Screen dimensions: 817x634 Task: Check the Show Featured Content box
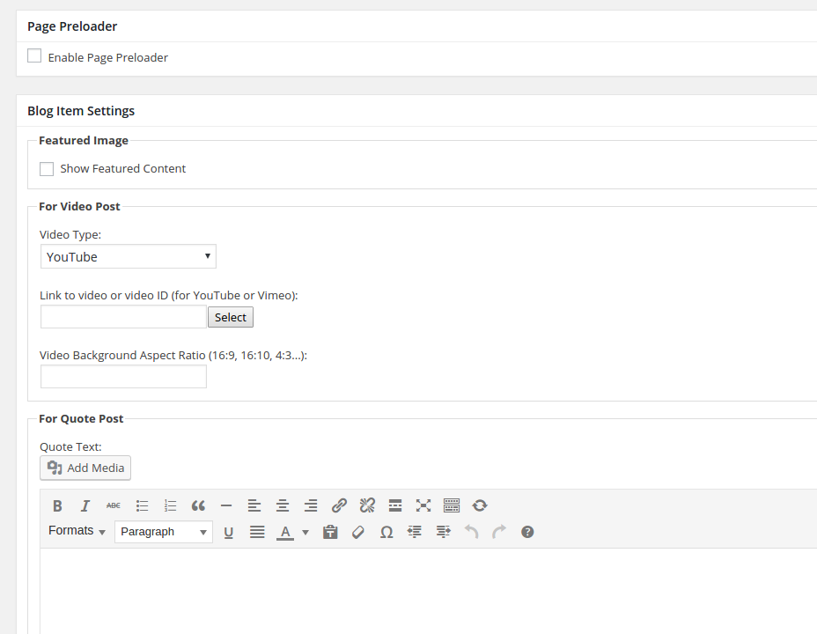tap(47, 169)
